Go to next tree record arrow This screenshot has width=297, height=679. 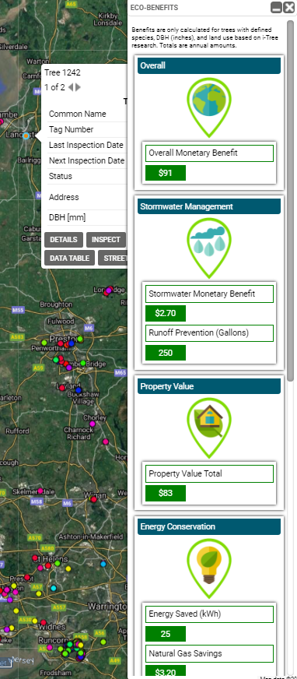[x=78, y=87]
